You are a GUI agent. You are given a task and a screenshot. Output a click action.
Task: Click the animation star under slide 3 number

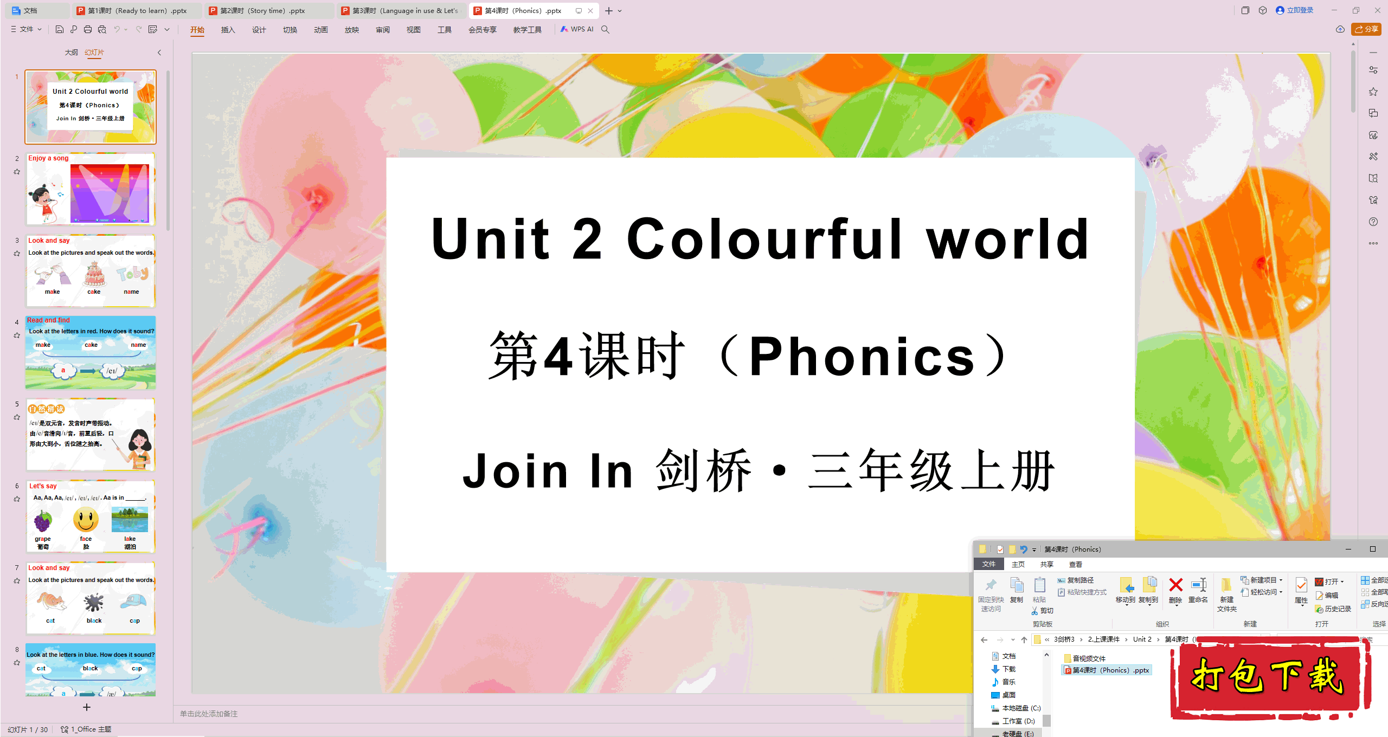17,253
